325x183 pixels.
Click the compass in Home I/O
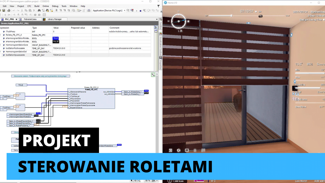[x=178, y=21]
